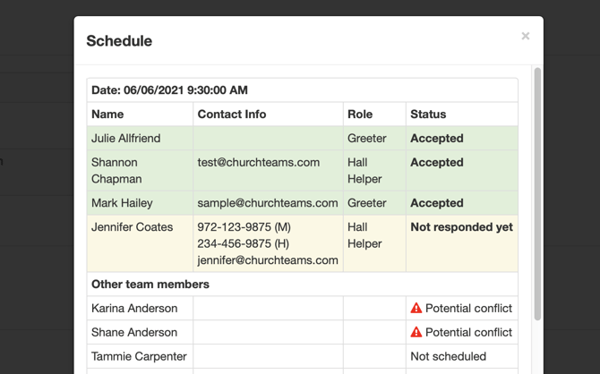
Task: Click the Not responded yet status
Action: click(461, 227)
